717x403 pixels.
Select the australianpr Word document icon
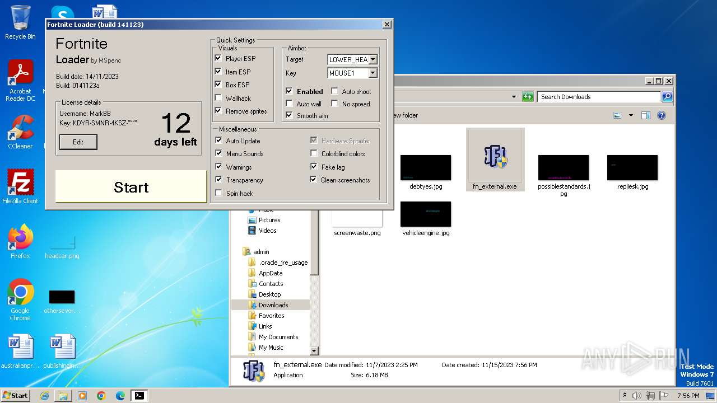coord(20,352)
